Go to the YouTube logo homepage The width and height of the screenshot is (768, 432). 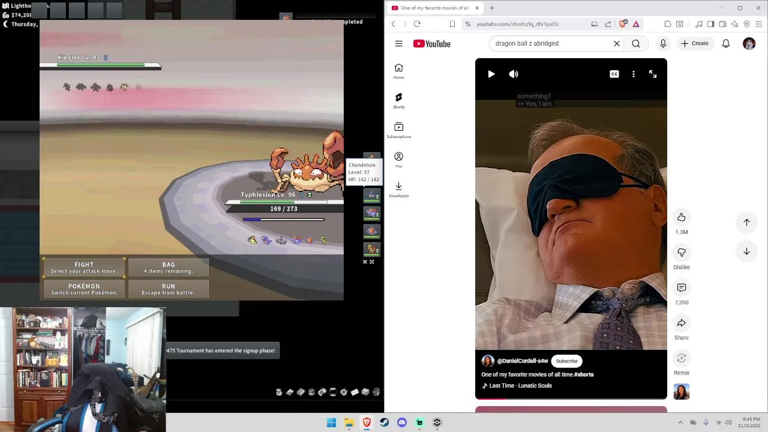click(431, 43)
